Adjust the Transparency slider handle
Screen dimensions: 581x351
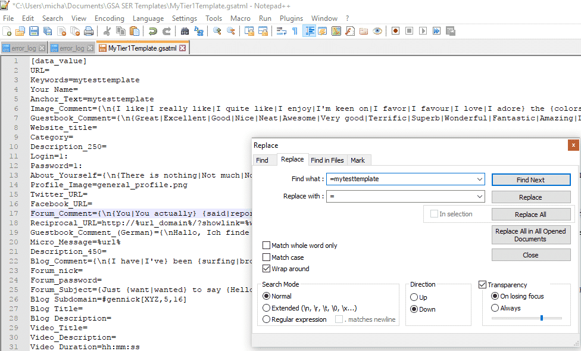click(x=541, y=318)
